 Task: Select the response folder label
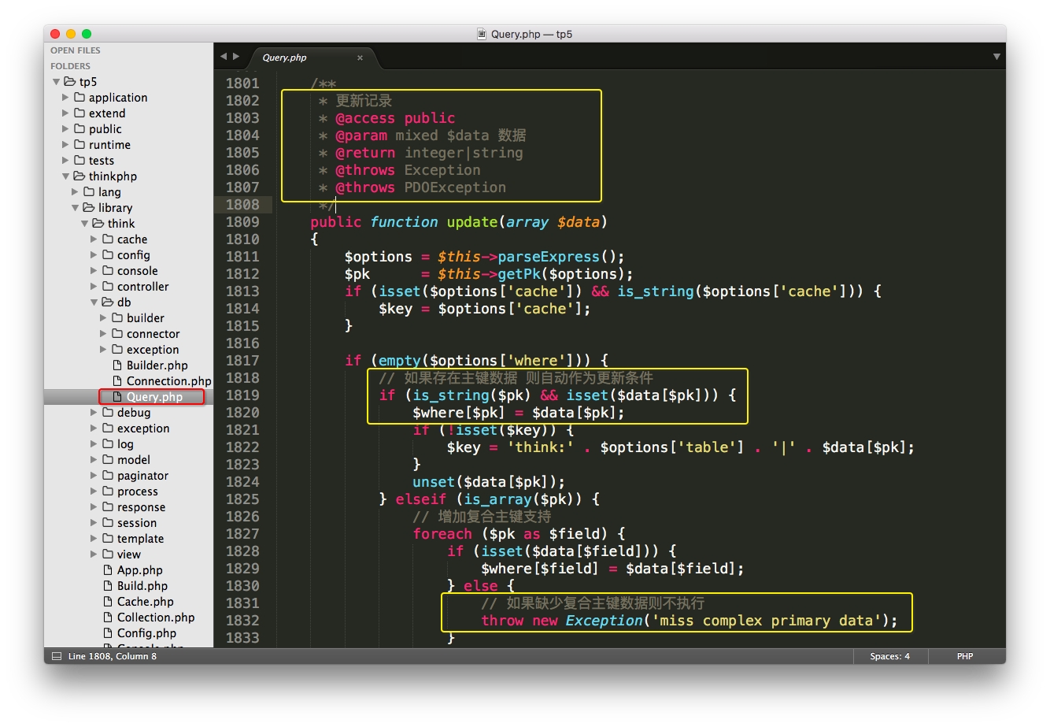142,507
